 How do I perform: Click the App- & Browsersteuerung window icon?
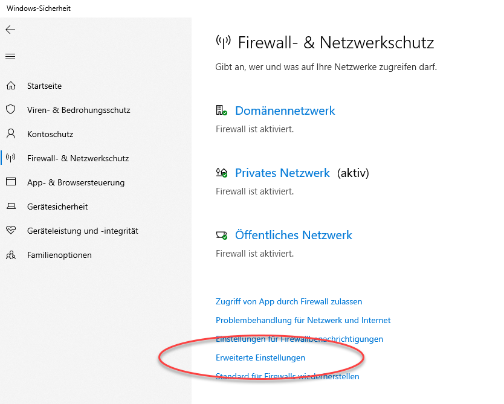[10, 182]
